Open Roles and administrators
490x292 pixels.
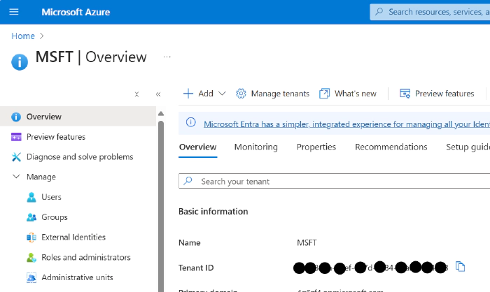pos(85,257)
